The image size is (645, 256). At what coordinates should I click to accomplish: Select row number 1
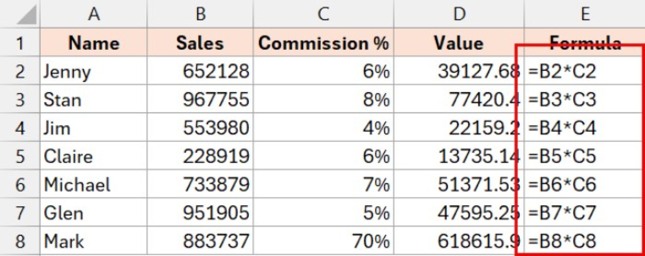20,43
